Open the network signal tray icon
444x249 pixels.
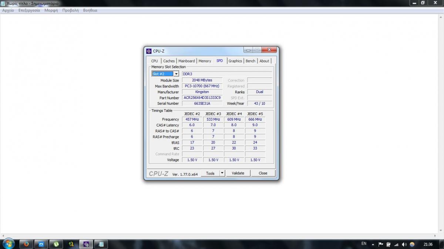[396, 244]
